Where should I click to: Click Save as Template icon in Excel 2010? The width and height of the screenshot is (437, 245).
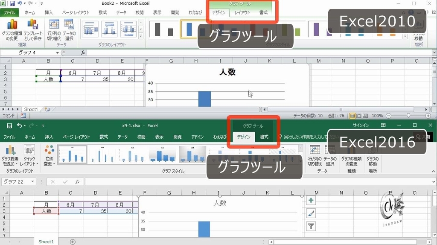(33, 30)
